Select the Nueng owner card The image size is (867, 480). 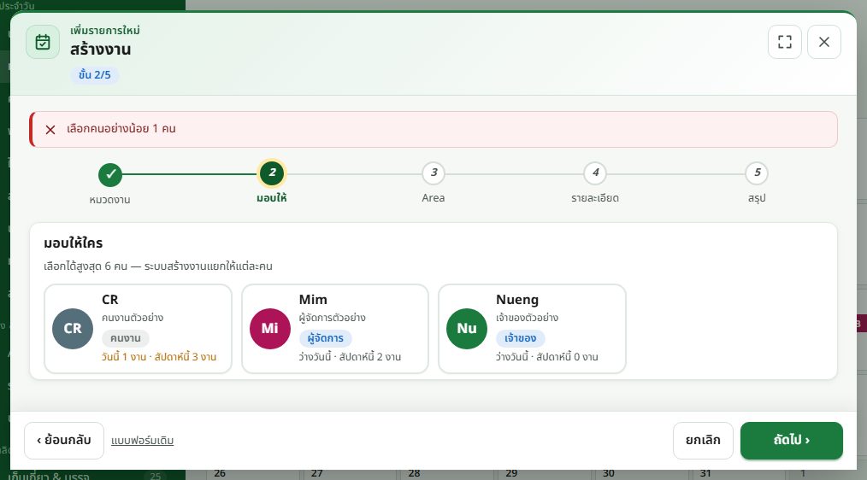tap(532, 329)
